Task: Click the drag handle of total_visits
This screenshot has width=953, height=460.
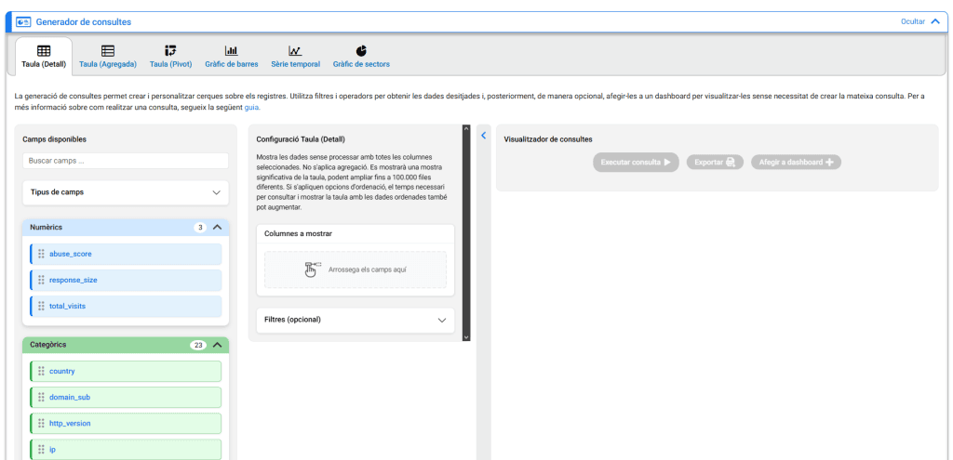Action: [41, 306]
